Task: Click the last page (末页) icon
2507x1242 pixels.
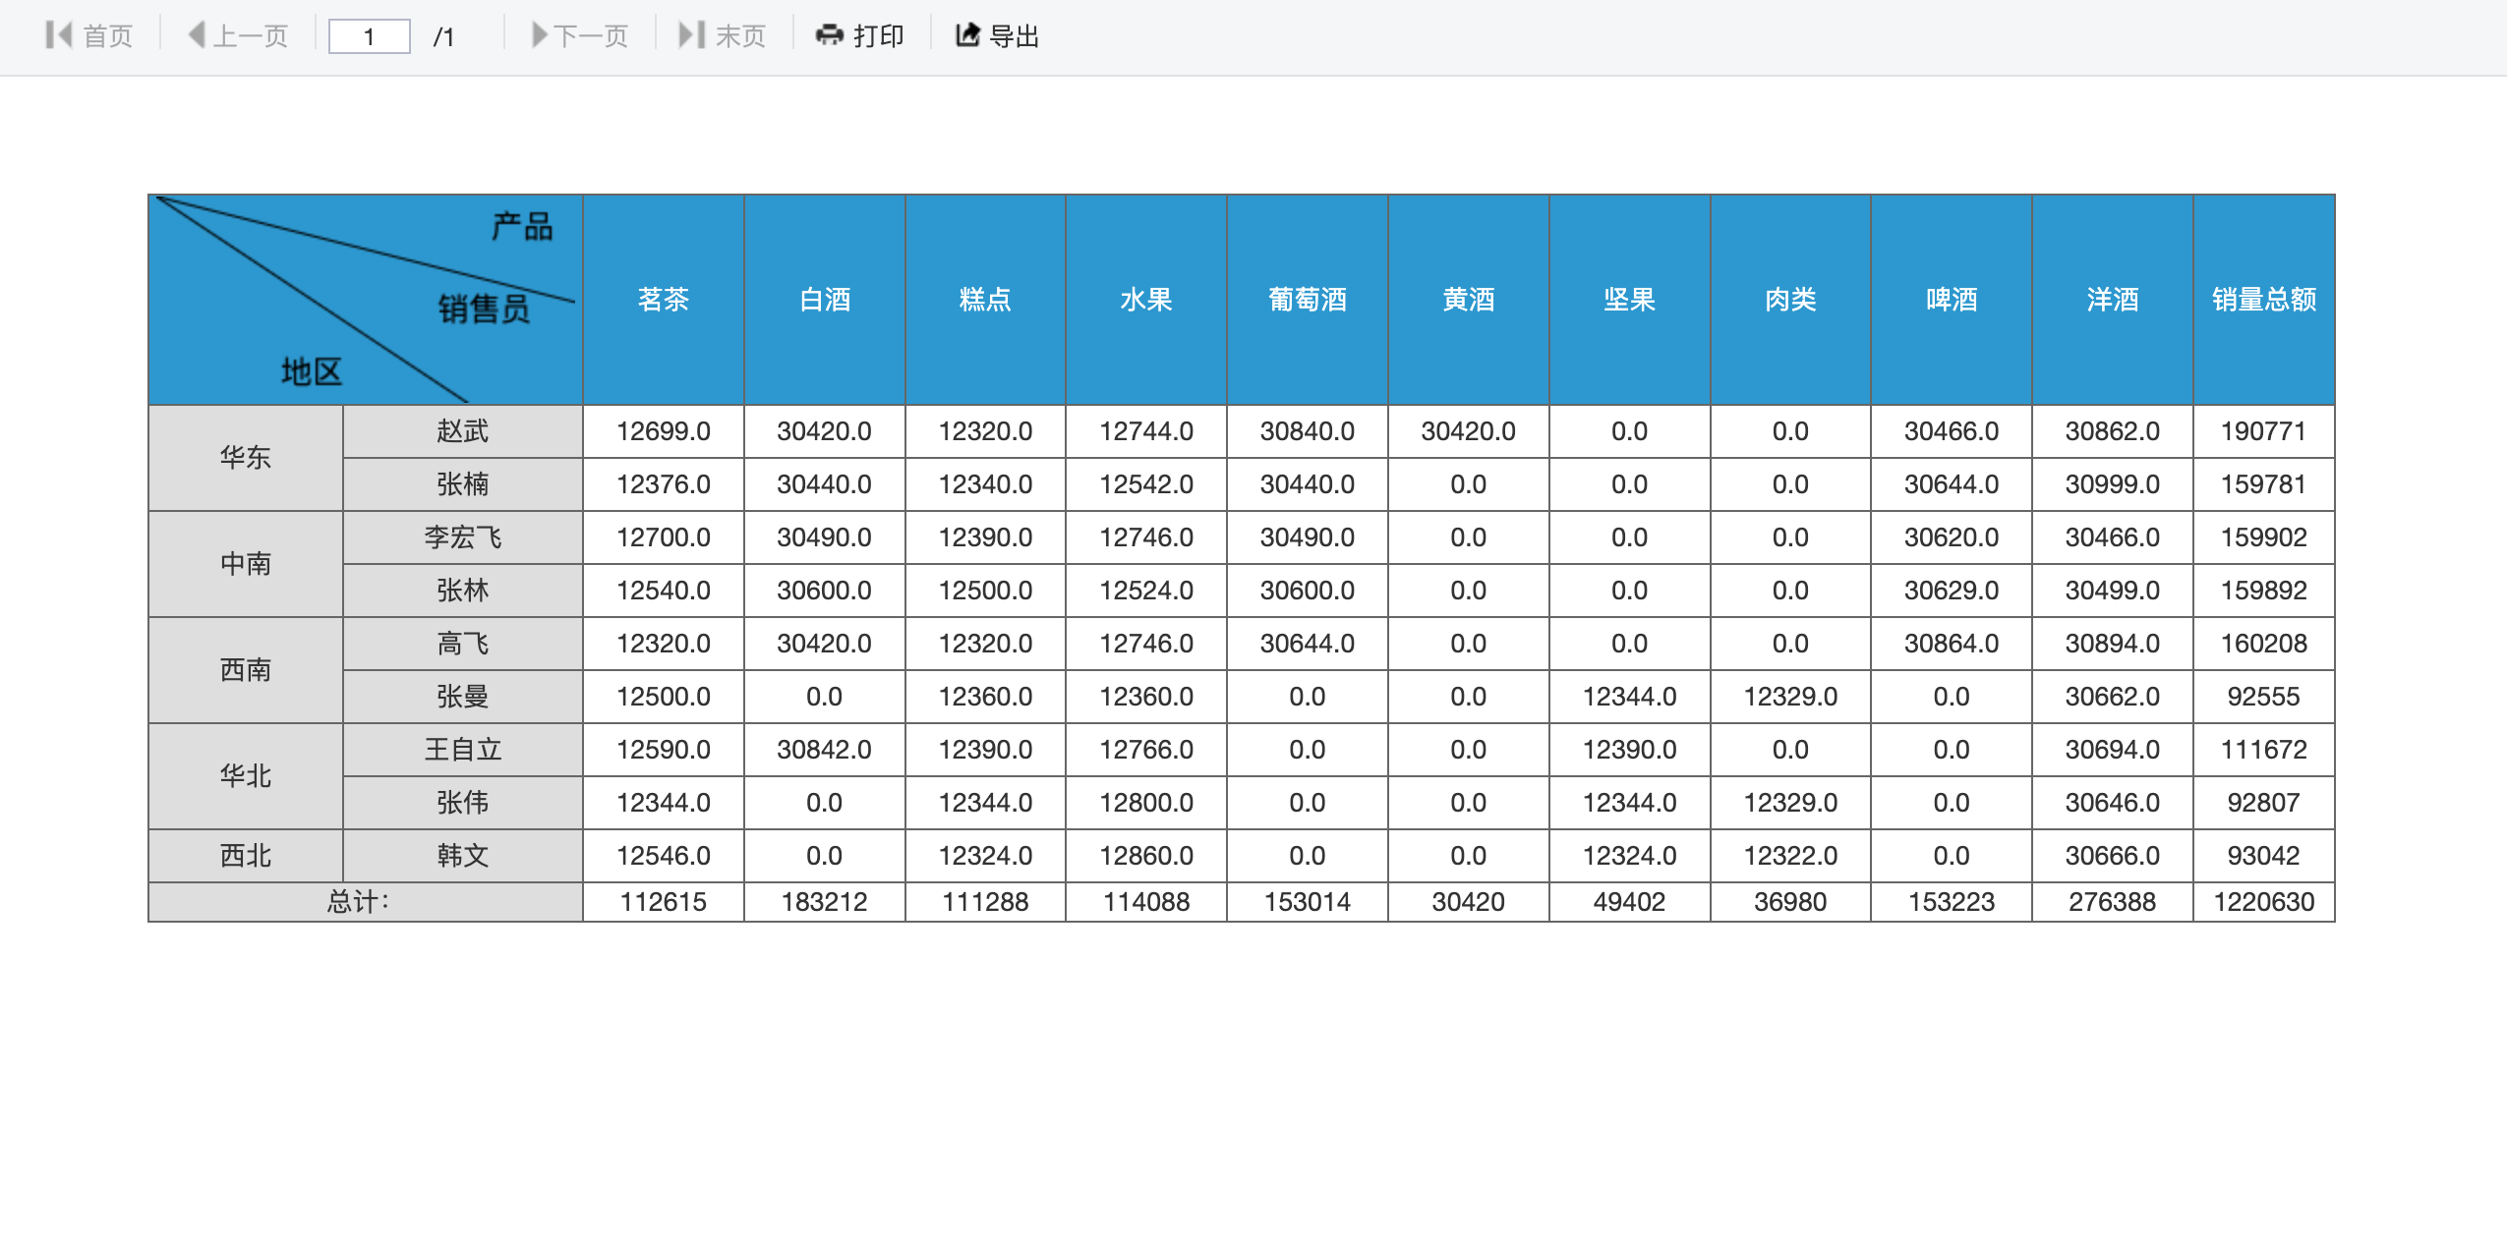Action: point(692,35)
